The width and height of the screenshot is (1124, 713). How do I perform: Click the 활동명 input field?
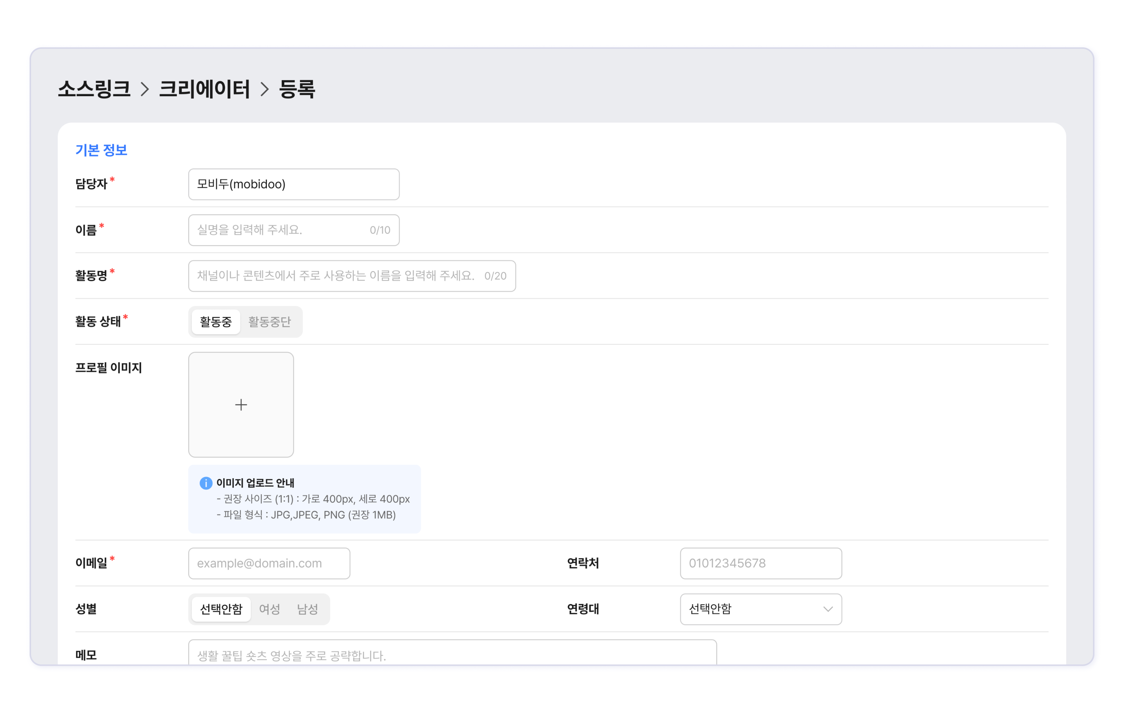pos(336,276)
